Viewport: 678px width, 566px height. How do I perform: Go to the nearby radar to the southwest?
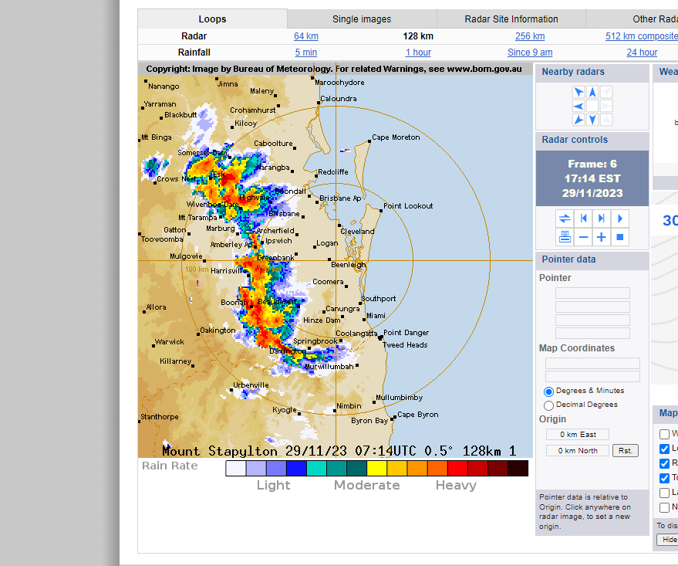pyautogui.click(x=578, y=120)
